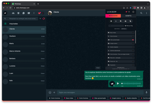Viewport: 152px width, 104px height.
Task: Toggle the Chrome side panel icon
Action: [141, 8]
